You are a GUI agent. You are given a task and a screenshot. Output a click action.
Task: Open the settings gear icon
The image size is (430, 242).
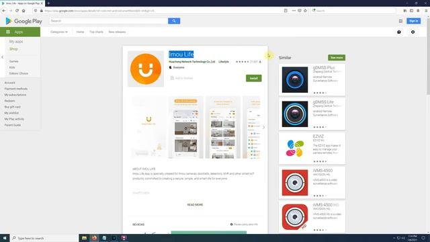(x=413, y=32)
